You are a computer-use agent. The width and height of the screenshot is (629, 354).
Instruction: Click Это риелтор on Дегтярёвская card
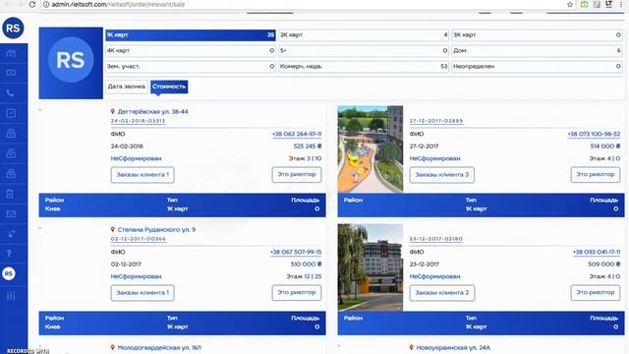(297, 175)
